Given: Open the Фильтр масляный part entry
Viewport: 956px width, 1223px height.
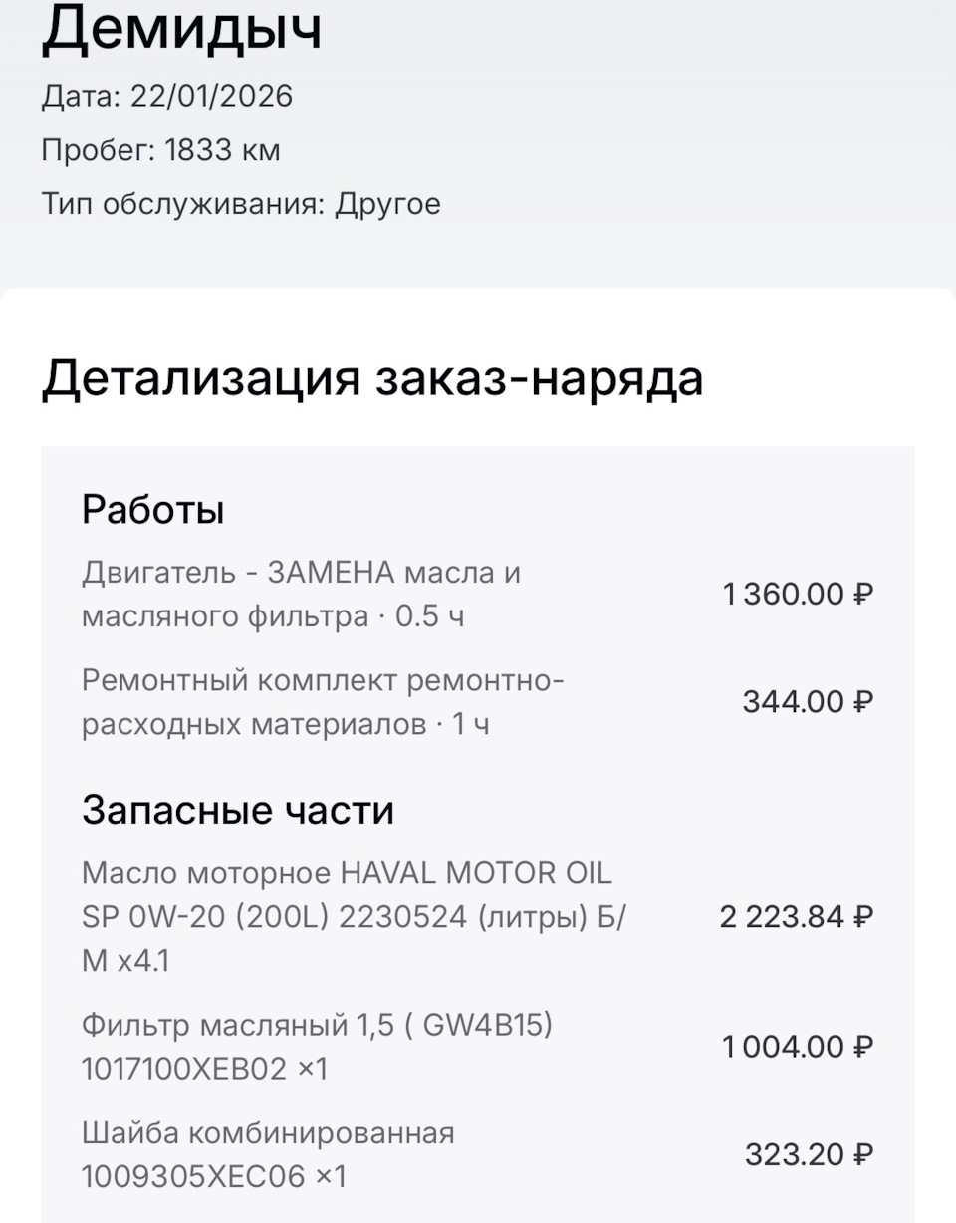Looking at the screenshot, I should pyautogui.click(x=317, y=1046).
